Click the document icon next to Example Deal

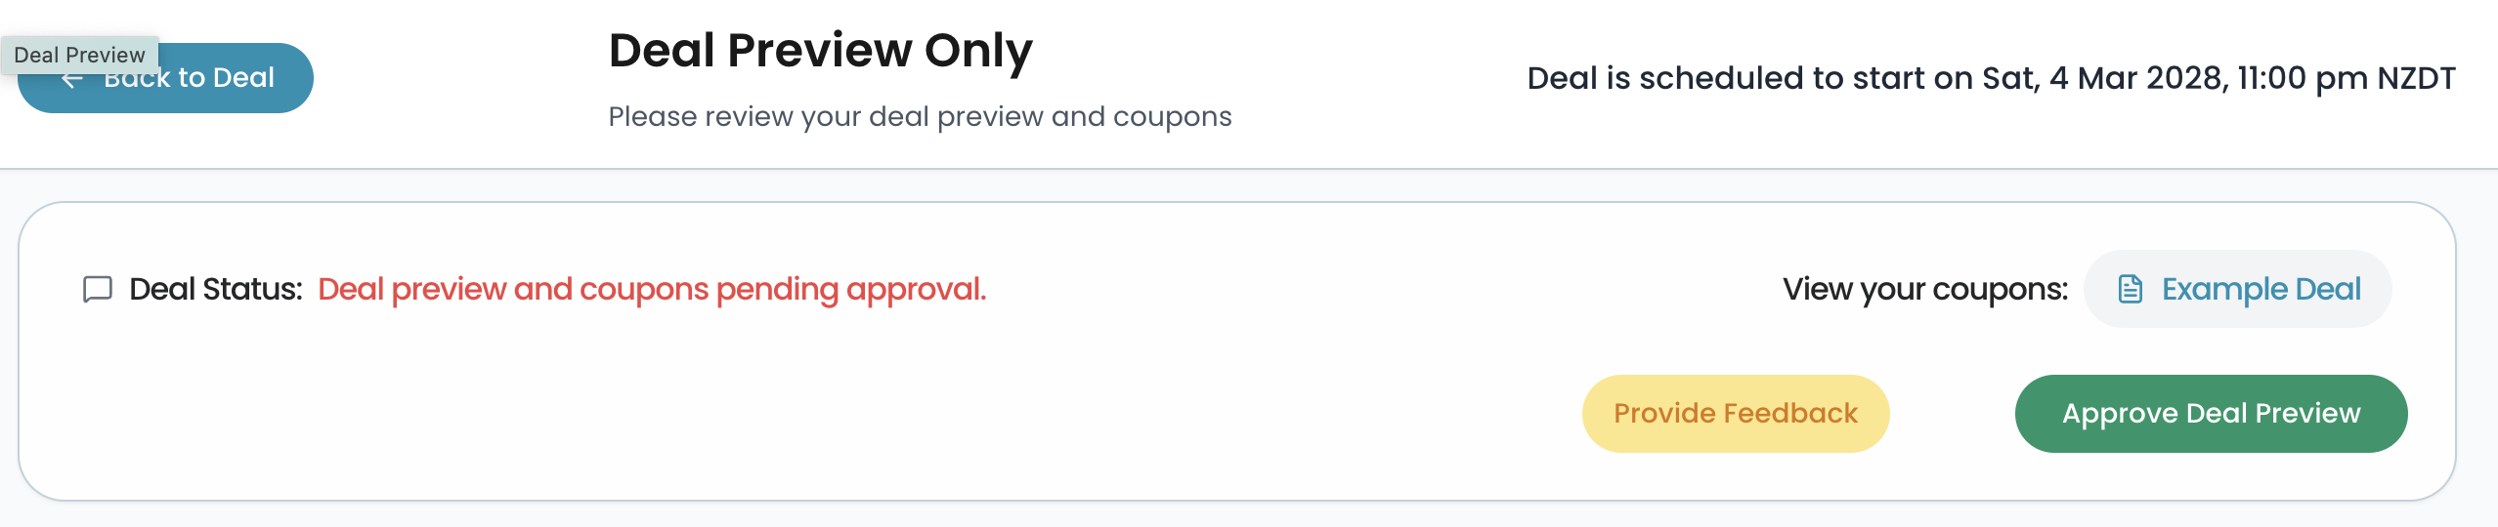pos(2131,289)
